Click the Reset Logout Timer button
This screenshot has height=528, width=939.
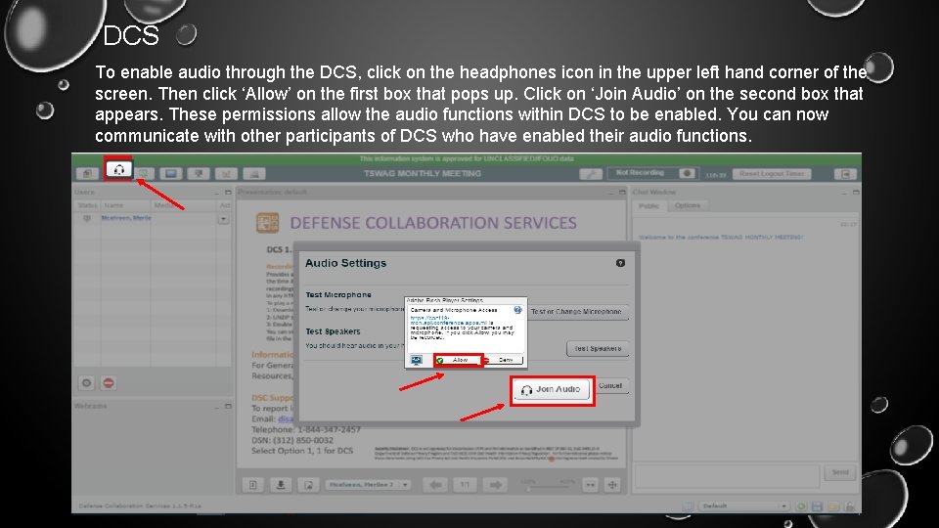pyautogui.click(x=772, y=174)
